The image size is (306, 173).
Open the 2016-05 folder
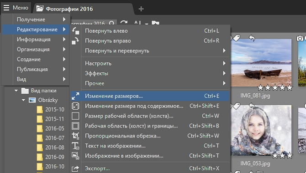click(51, 128)
